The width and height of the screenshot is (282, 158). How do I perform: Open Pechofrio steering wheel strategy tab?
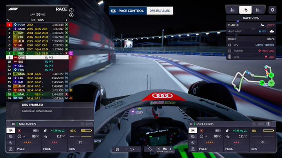pos(193,130)
